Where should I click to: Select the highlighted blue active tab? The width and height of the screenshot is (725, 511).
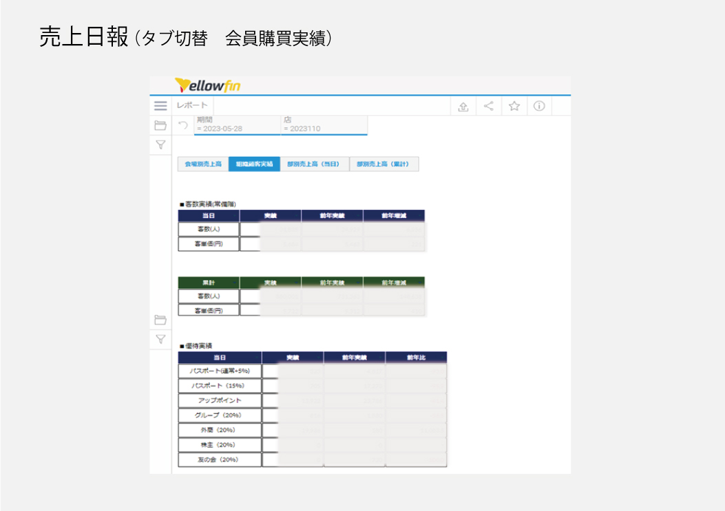[x=254, y=164]
